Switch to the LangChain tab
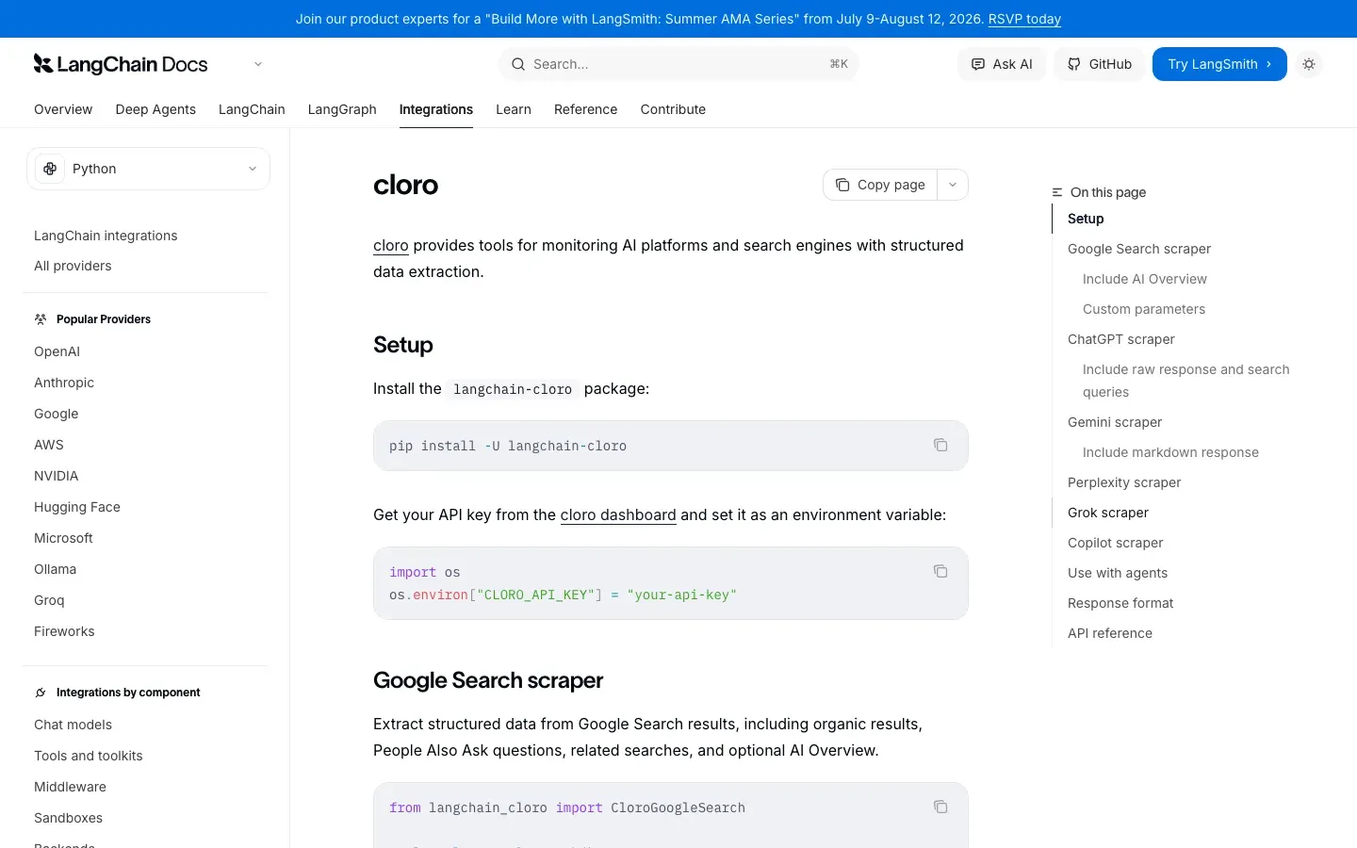This screenshot has width=1357, height=848. coord(252,109)
